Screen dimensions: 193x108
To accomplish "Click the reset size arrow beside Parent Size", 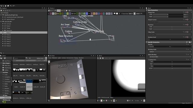I will coord(141,13).
